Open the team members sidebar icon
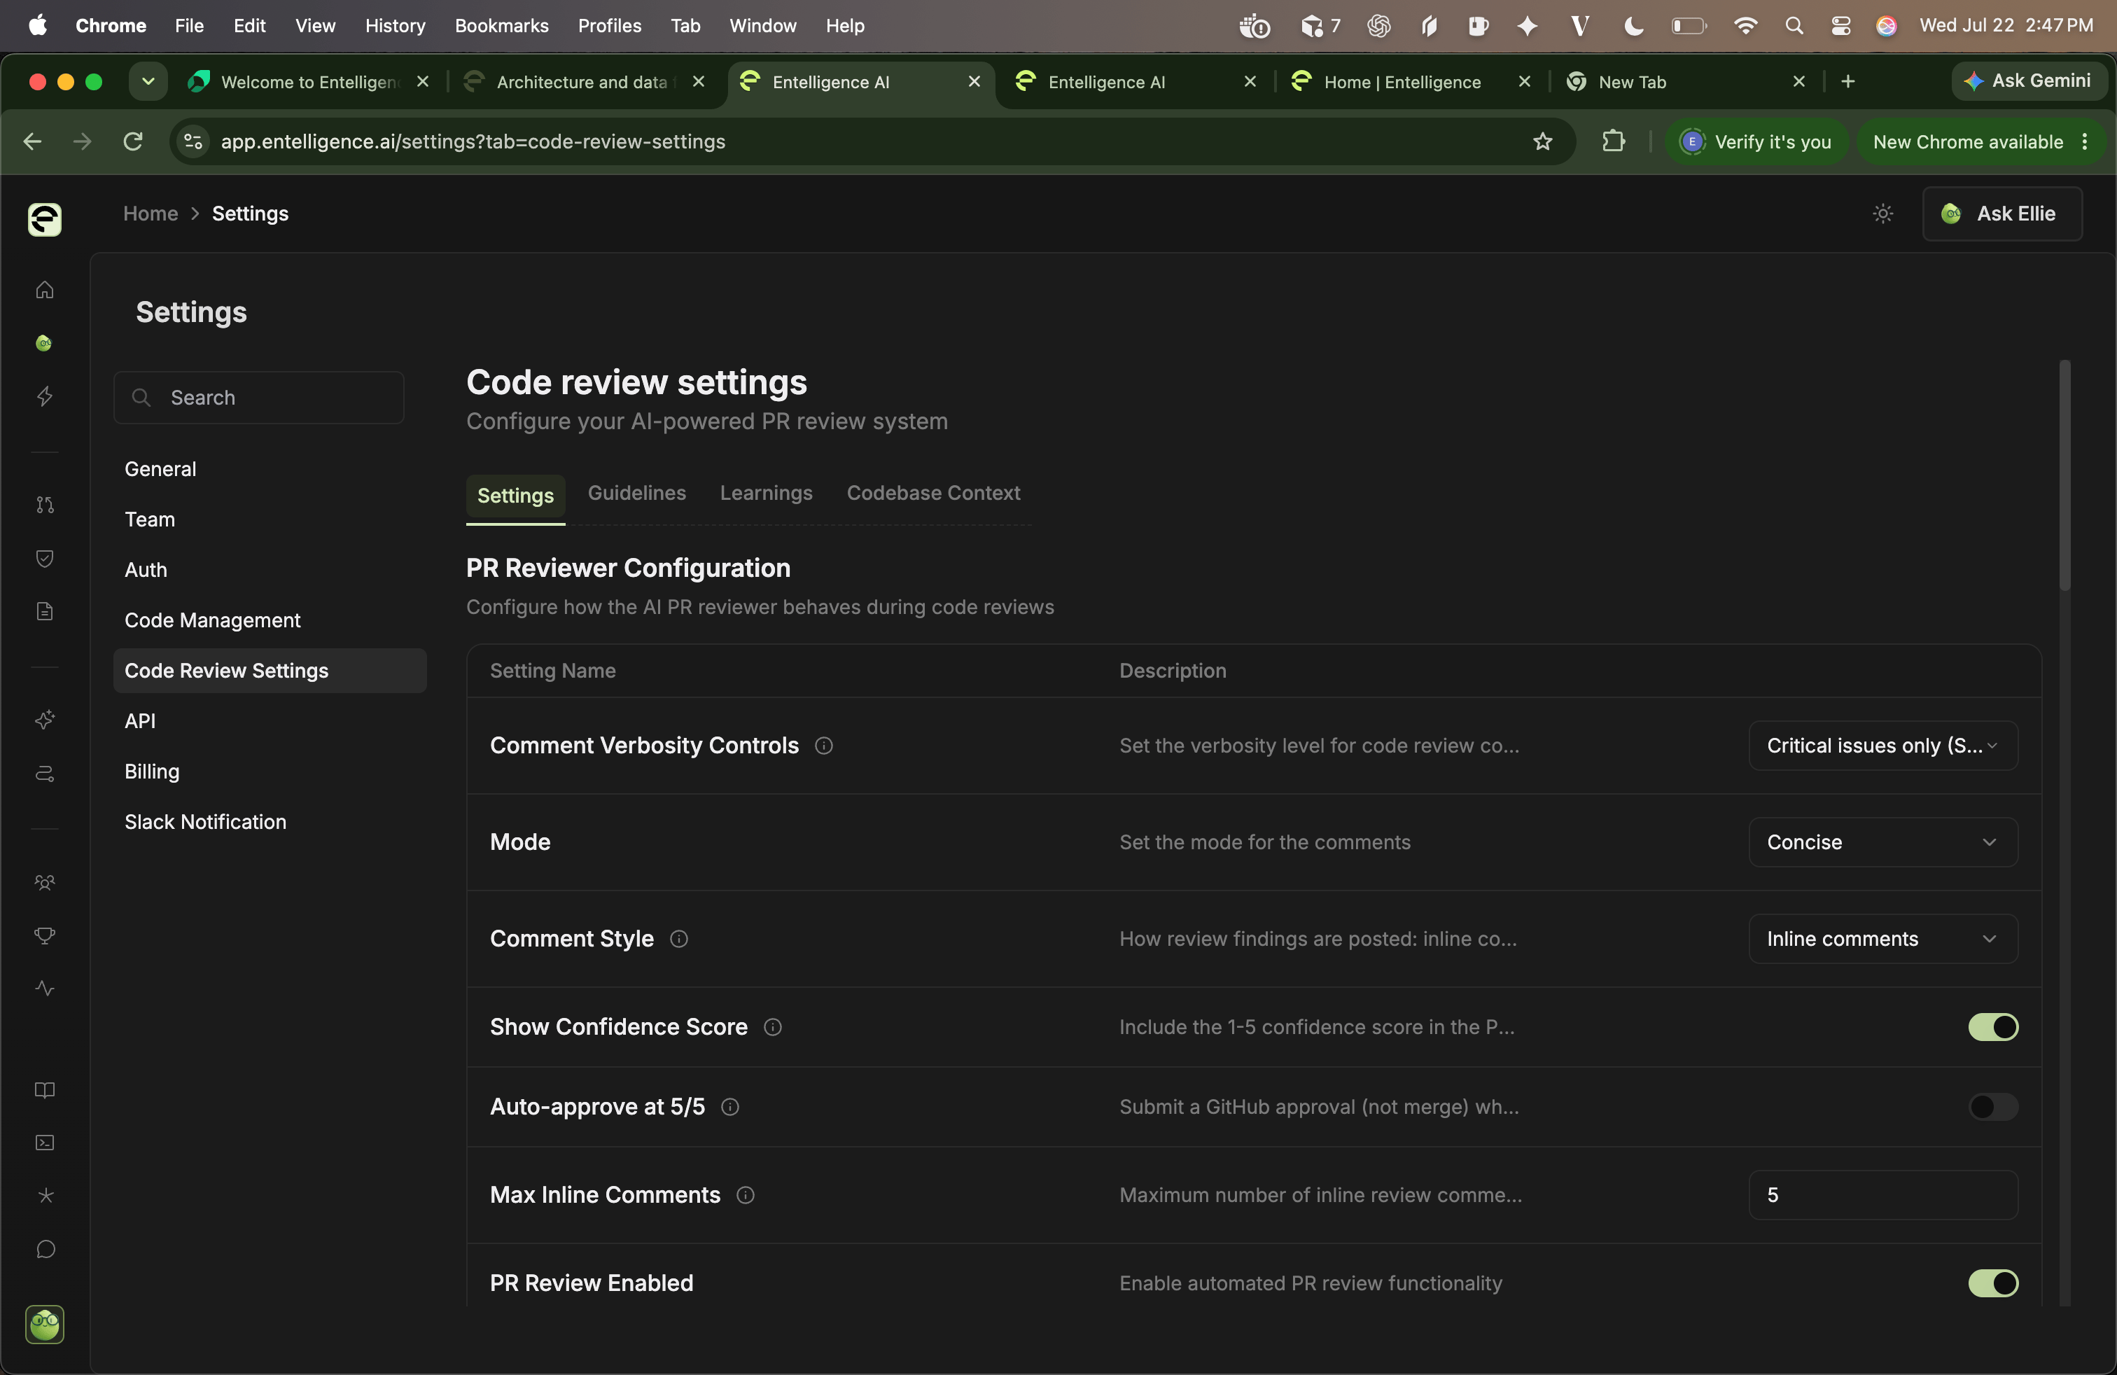 click(45, 882)
